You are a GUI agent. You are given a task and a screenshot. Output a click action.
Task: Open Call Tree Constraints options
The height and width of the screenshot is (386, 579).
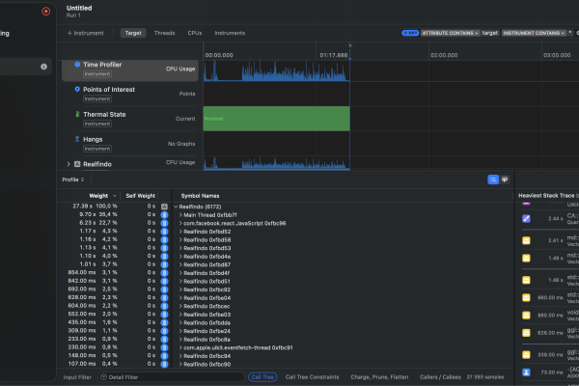tap(312, 377)
